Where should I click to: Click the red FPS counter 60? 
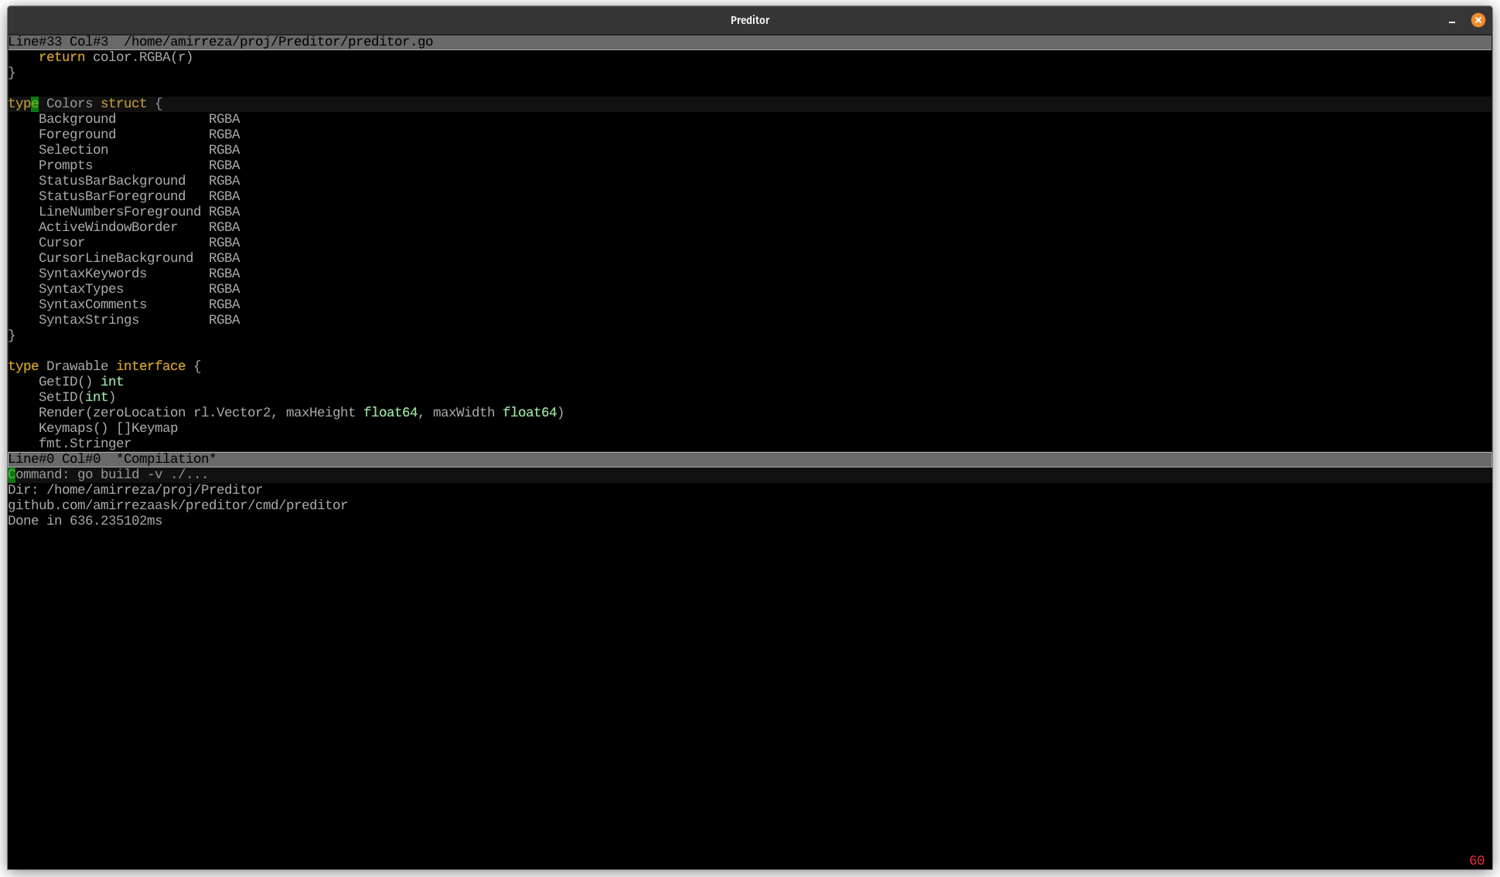click(x=1476, y=861)
